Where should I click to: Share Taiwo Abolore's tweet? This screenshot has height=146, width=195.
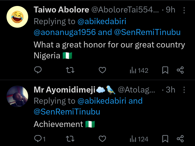pyautogui.click(x=180, y=70)
